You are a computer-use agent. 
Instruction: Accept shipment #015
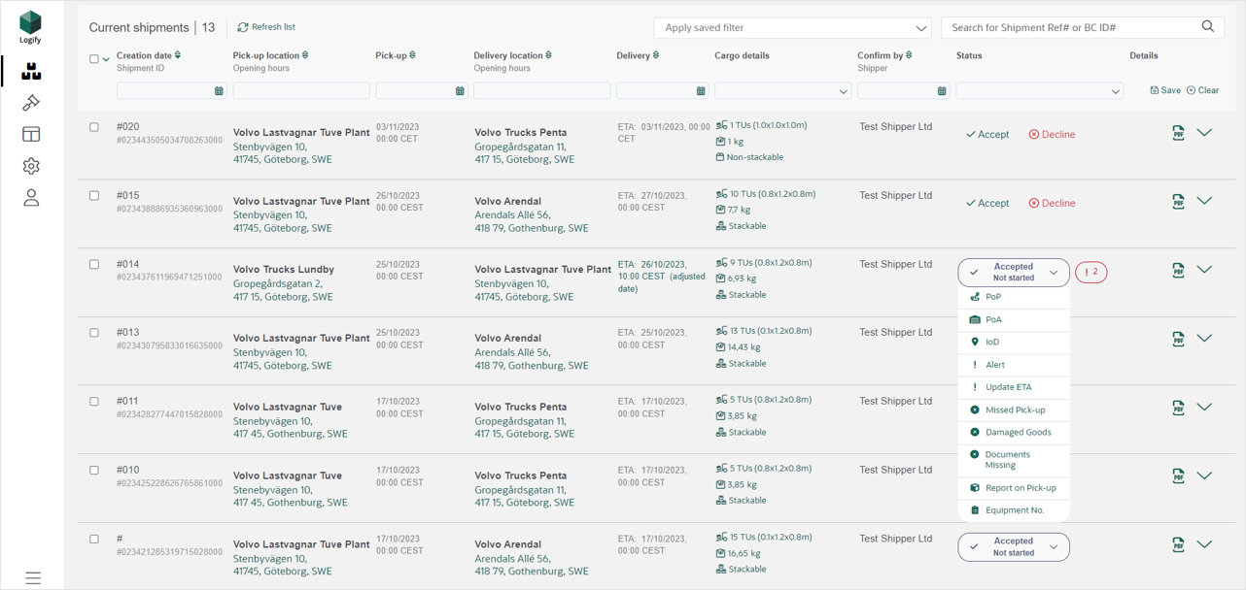pyautogui.click(x=987, y=204)
